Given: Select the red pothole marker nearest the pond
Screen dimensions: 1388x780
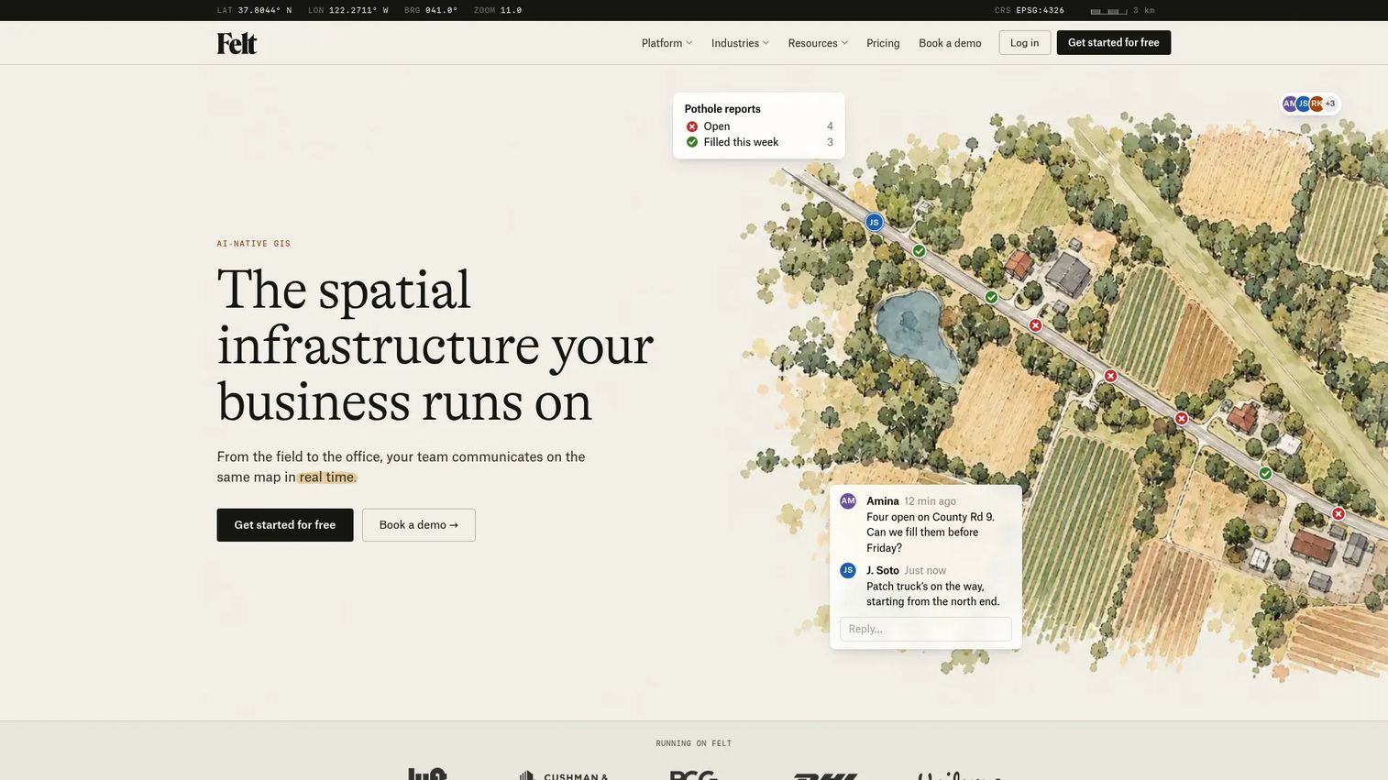Looking at the screenshot, I should coord(1035,325).
